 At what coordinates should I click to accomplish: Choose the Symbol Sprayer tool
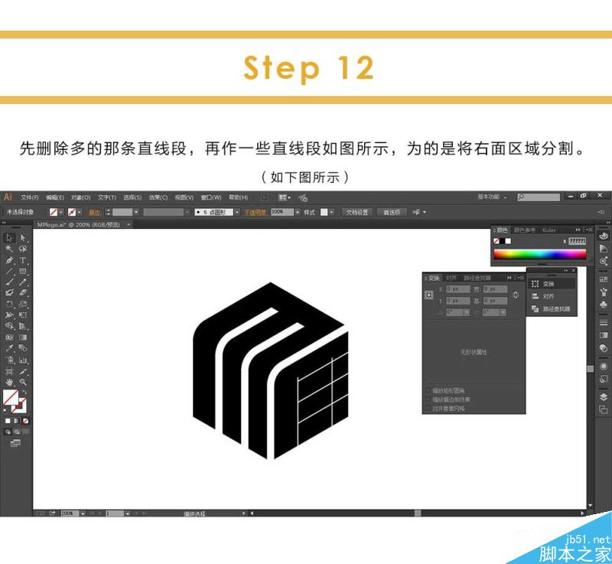pyautogui.click(x=9, y=360)
